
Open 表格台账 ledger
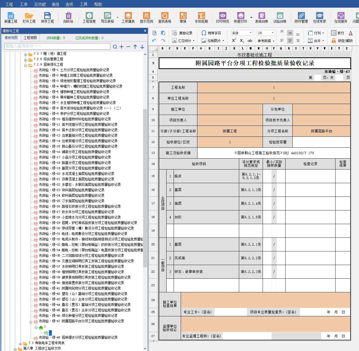click(262, 17)
